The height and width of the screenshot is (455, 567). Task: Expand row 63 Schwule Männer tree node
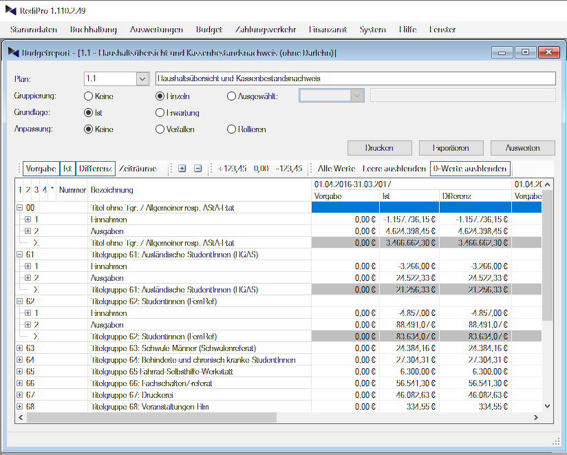point(20,349)
